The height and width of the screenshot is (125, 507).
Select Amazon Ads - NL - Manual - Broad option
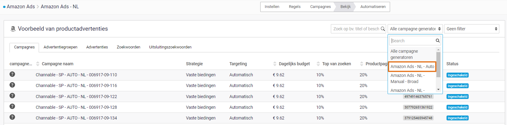(x=412, y=78)
